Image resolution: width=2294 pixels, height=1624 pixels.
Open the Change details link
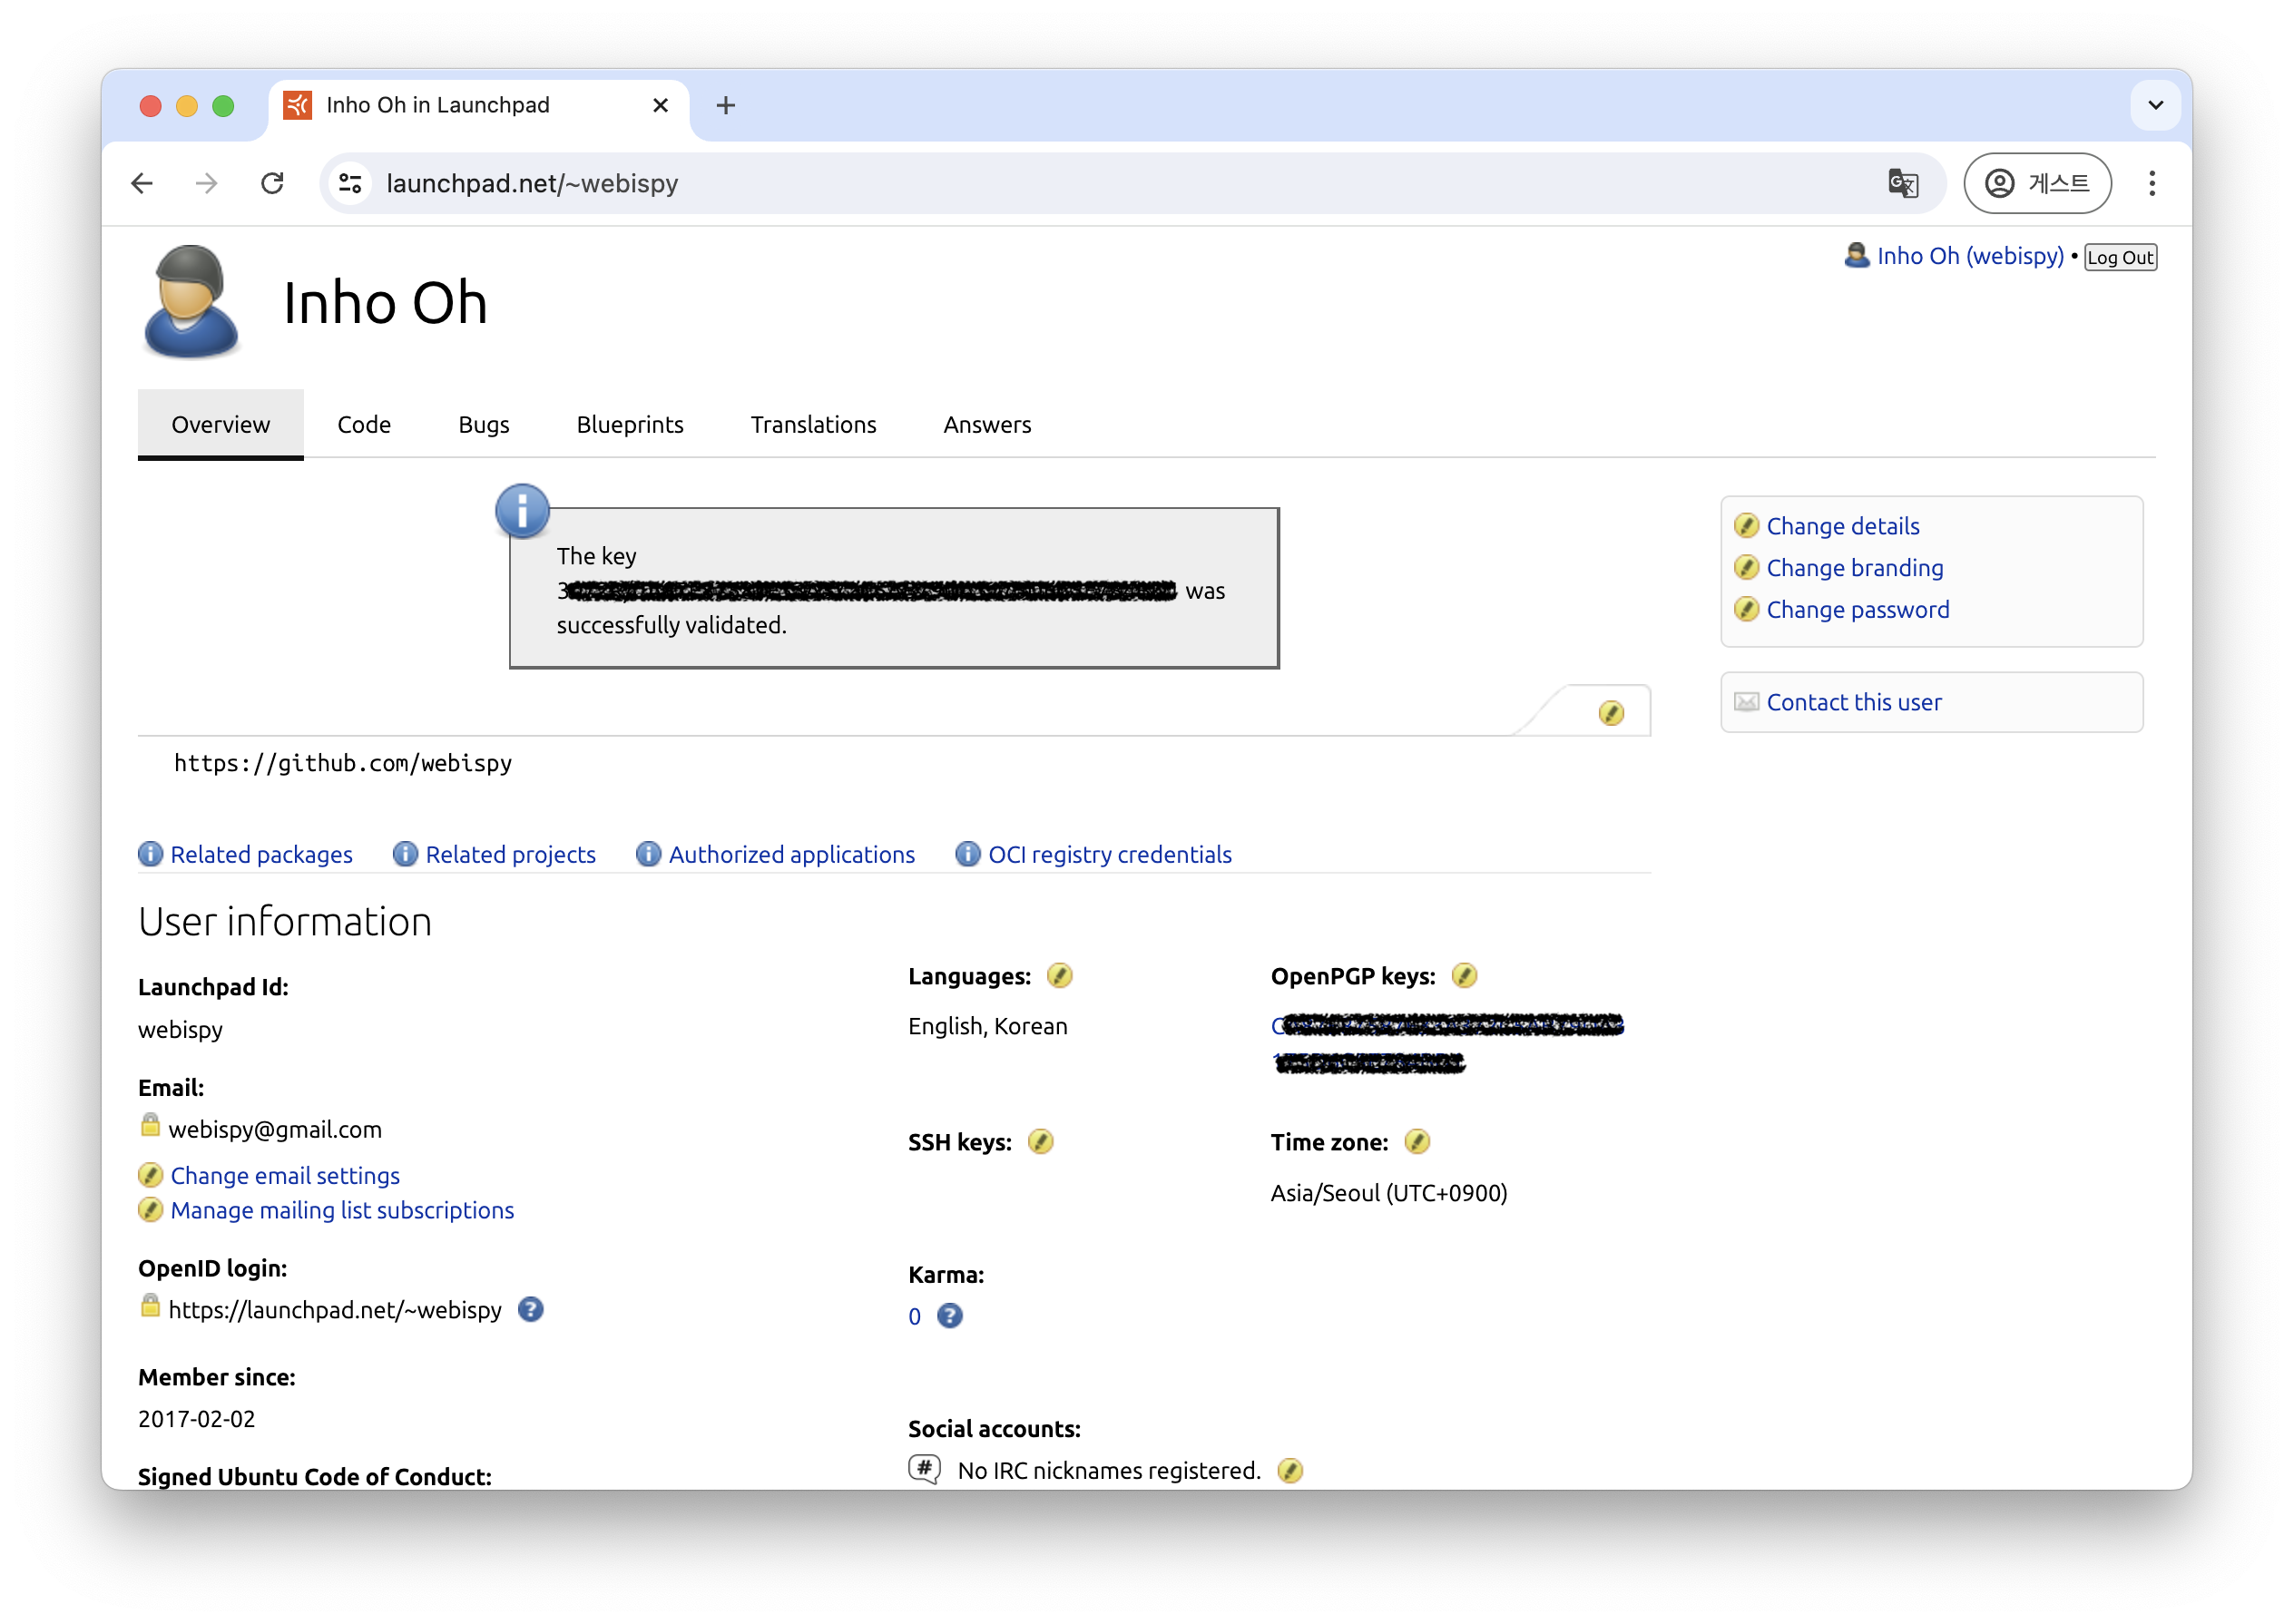point(1843,526)
